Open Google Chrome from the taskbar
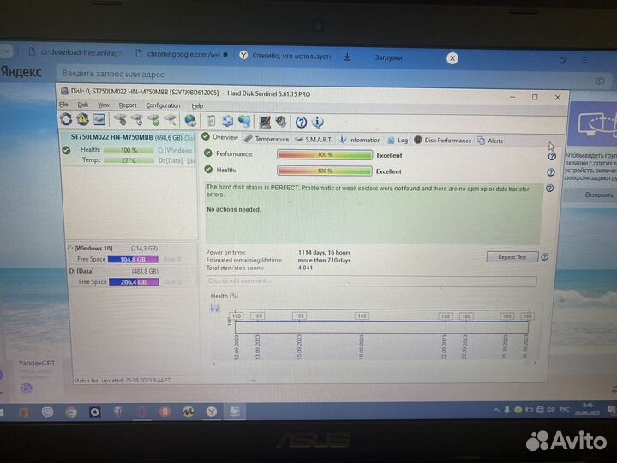Screen dimensions: 617x463 coord(71,412)
